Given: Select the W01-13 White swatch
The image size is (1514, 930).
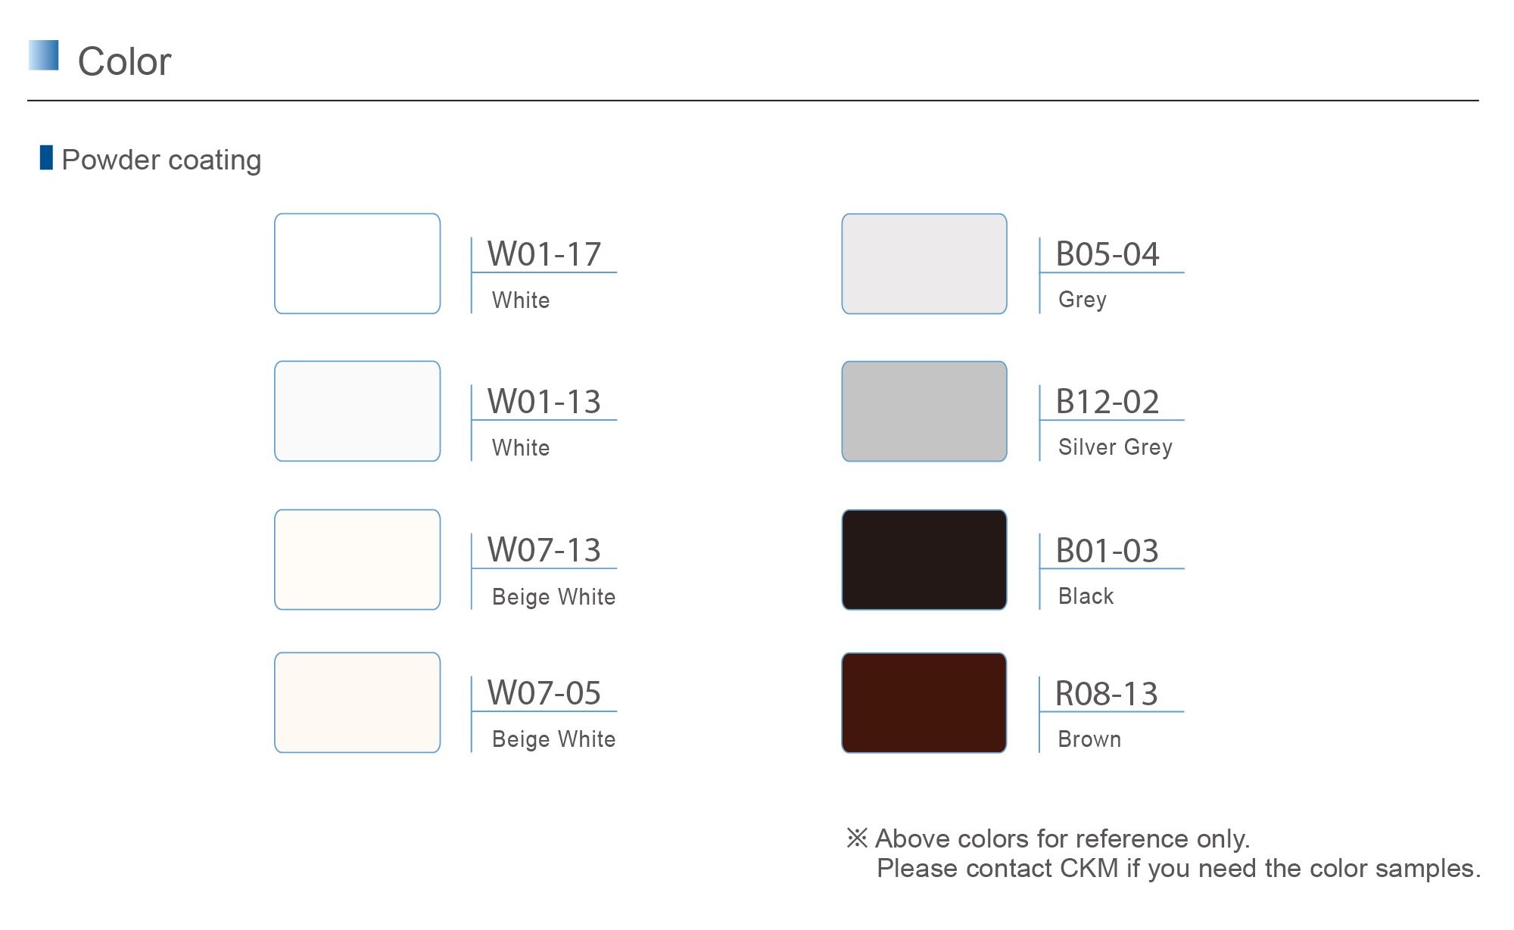Looking at the screenshot, I should point(357,411).
